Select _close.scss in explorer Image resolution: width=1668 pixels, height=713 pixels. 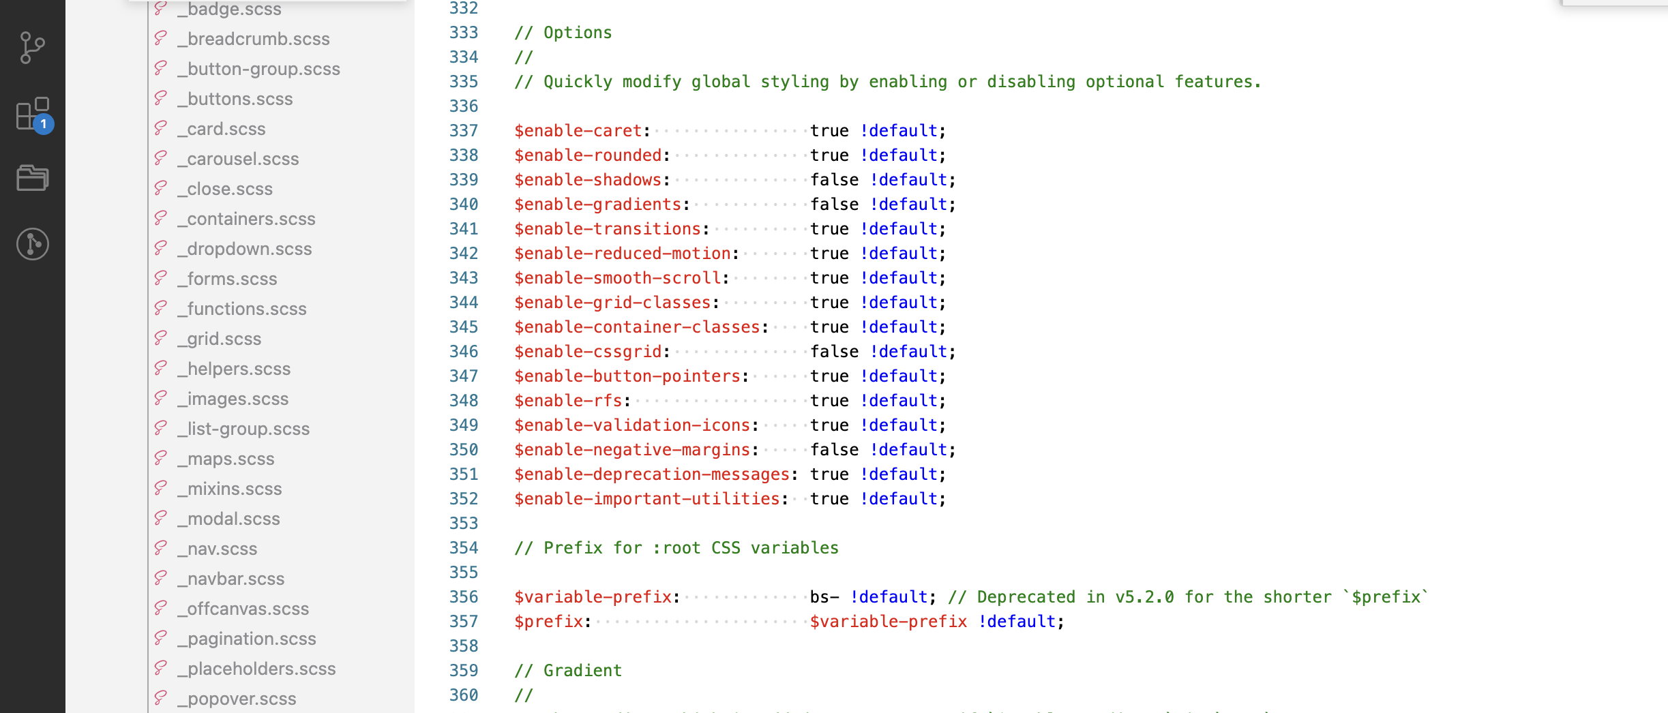click(x=224, y=189)
